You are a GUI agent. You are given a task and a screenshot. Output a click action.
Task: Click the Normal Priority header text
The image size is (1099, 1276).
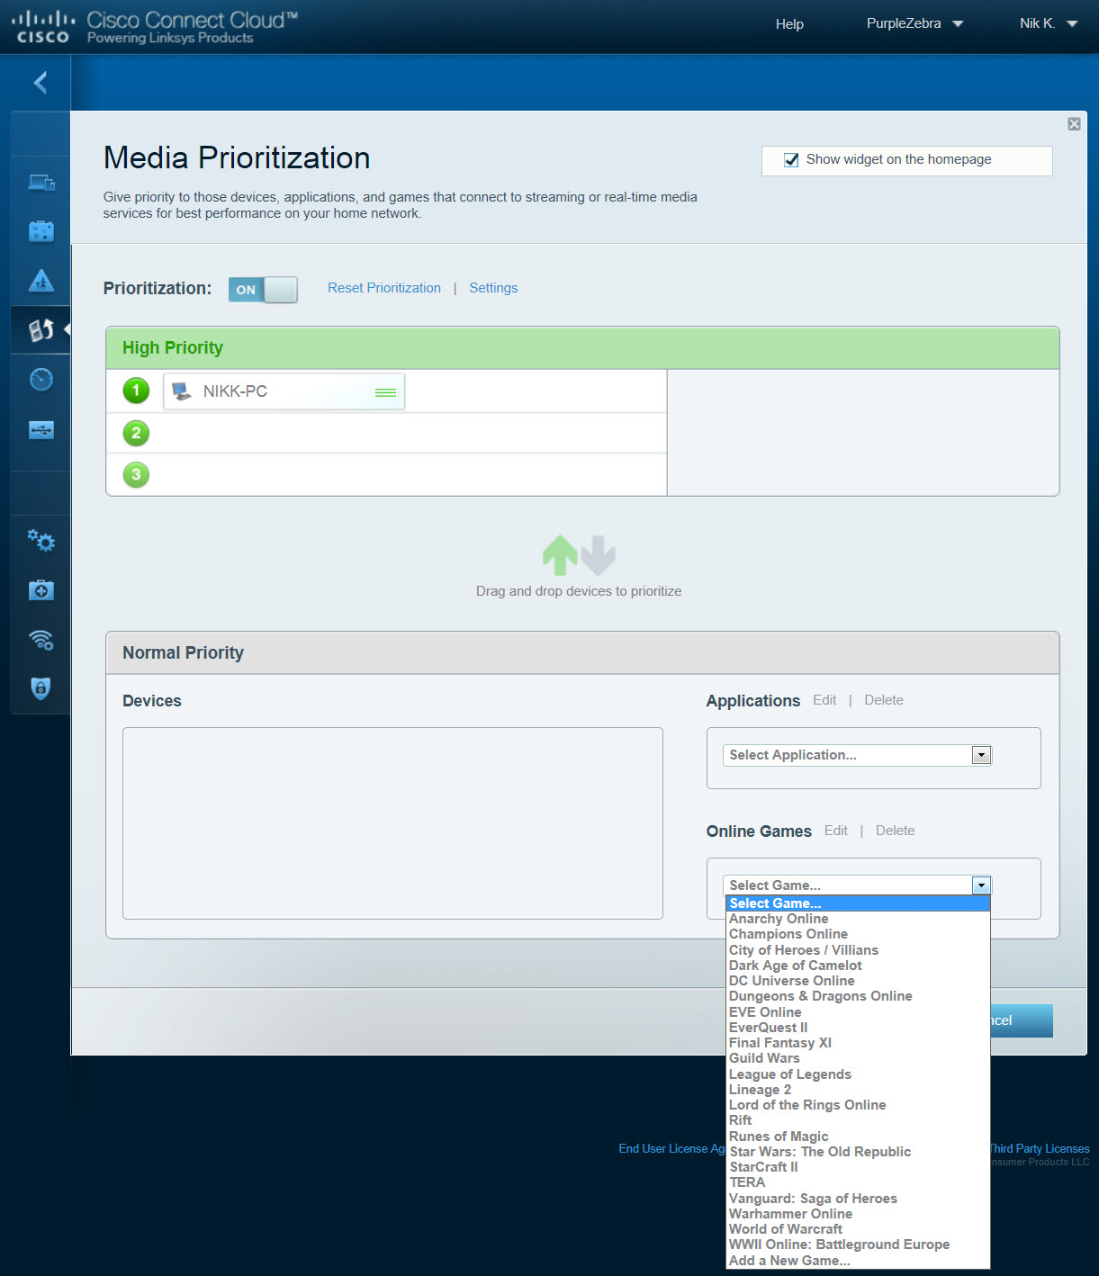(183, 653)
